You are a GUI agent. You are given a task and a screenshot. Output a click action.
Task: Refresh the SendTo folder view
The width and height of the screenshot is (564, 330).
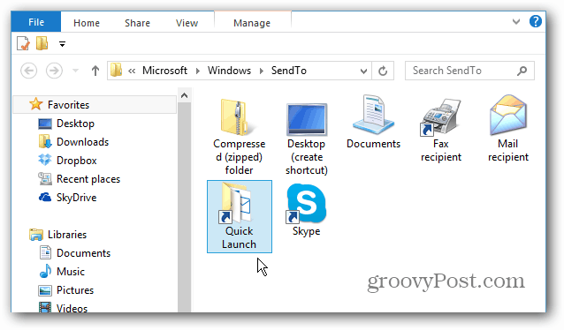point(383,71)
